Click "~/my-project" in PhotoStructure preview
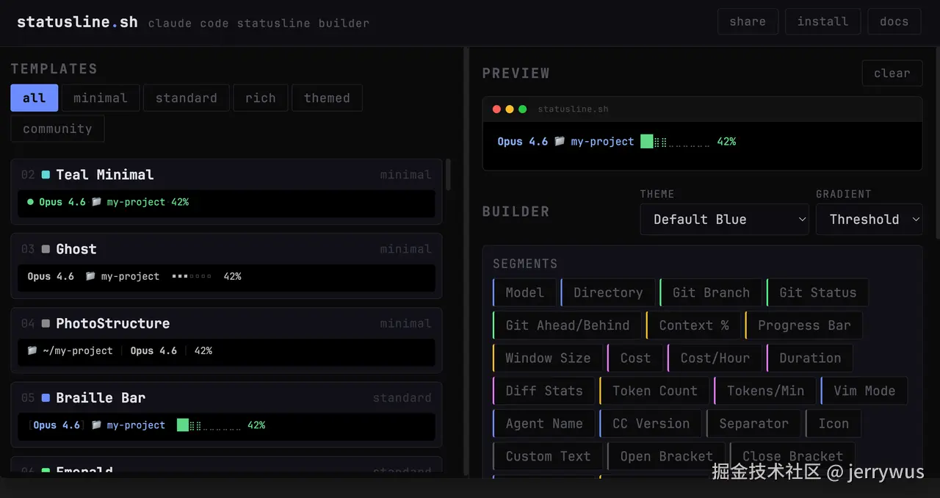This screenshot has height=498, width=940. click(x=78, y=350)
